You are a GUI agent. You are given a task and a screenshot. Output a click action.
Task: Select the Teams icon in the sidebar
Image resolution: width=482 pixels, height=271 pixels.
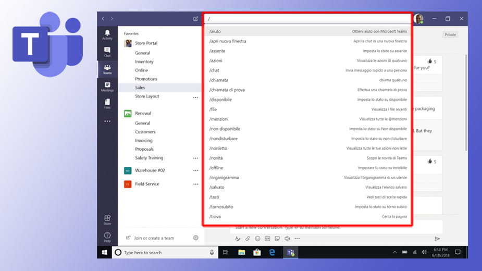pyautogui.click(x=107, y=69)
